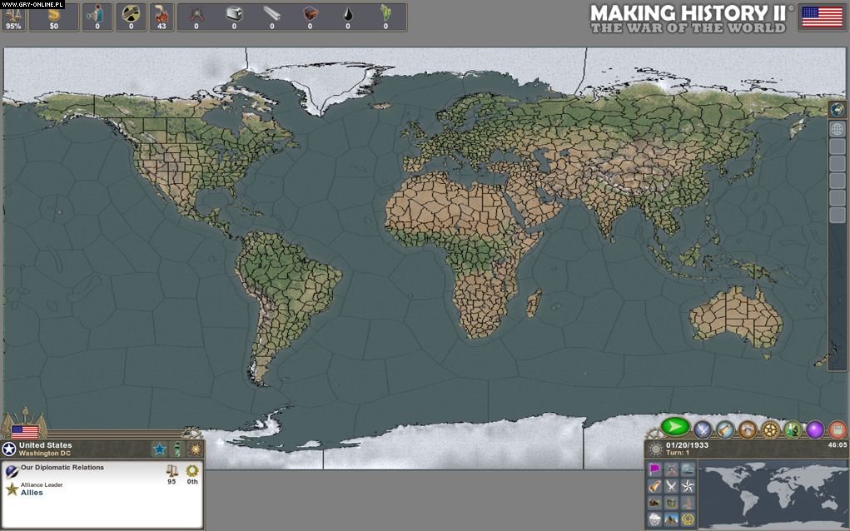Screen dimensions: 850x531
Task: Click the green End Turn arrow button
Action: tap(675, 427)
